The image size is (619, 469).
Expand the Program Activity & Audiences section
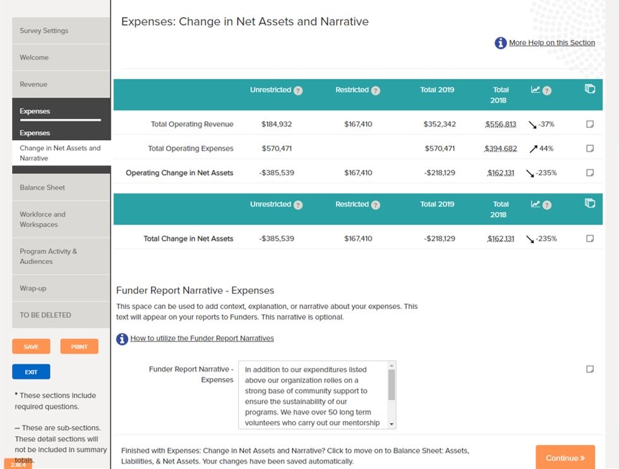61,256
